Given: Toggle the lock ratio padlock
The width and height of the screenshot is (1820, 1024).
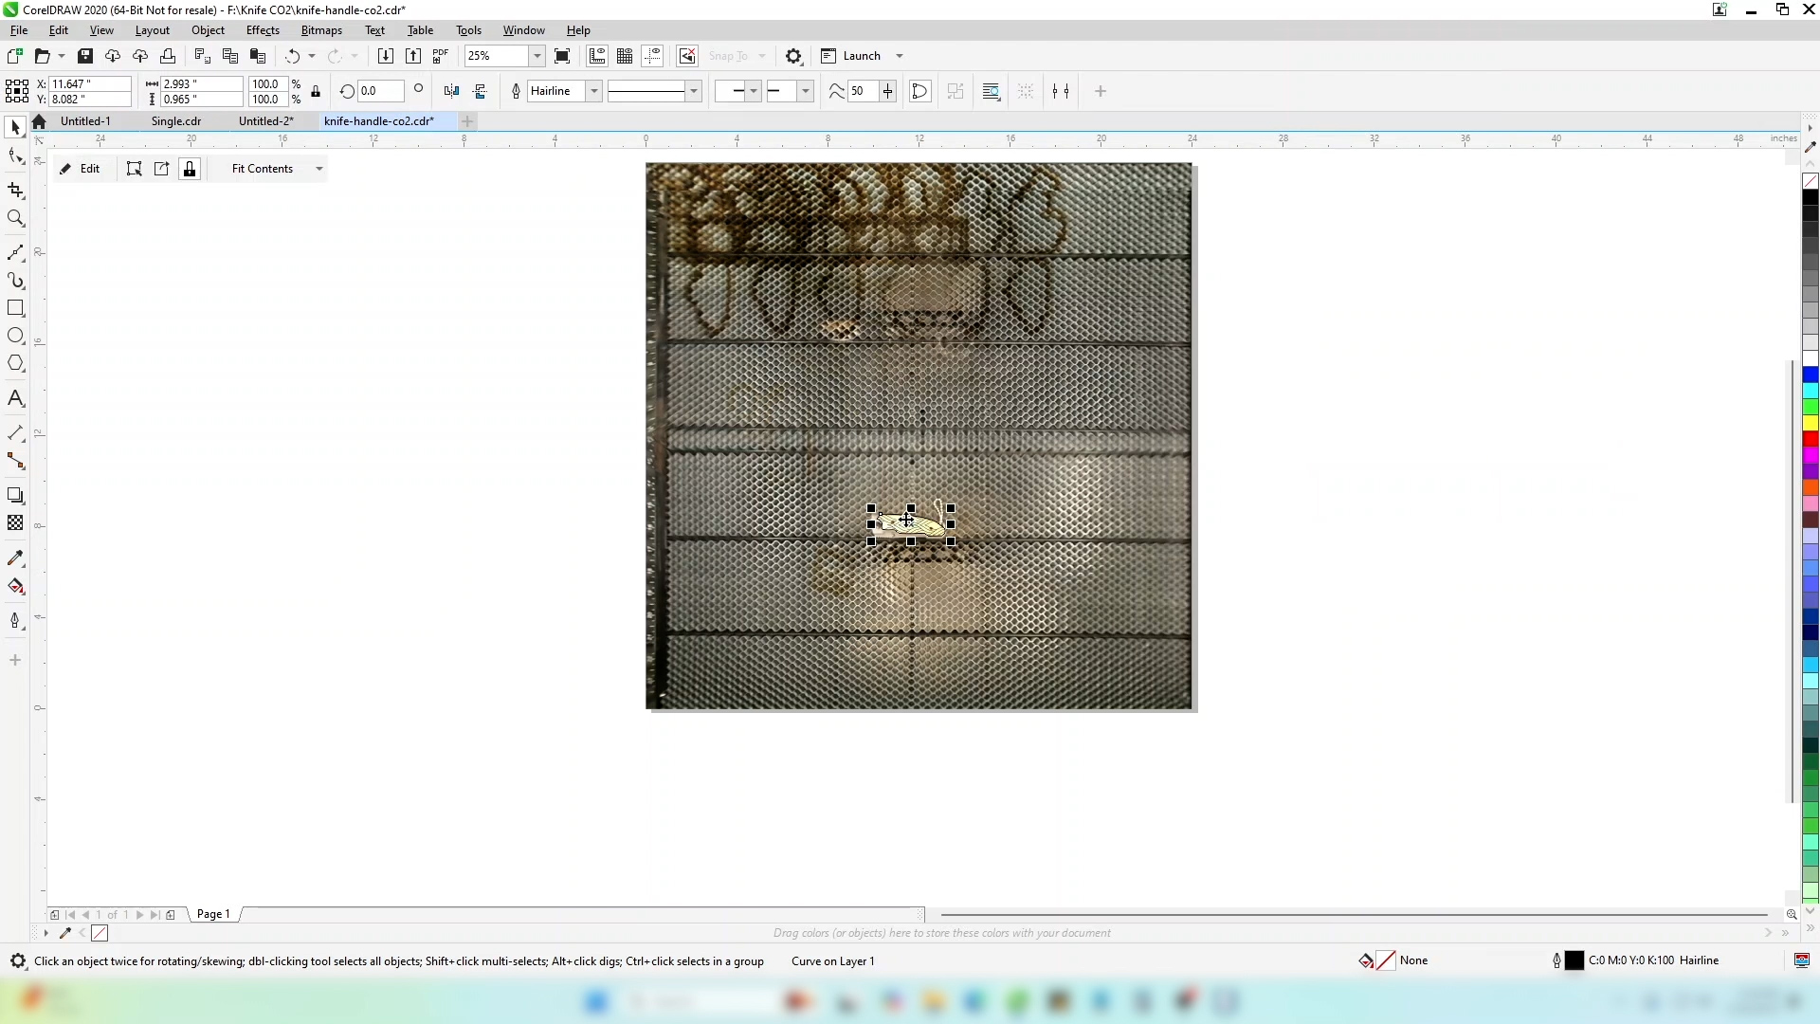Looking at the screenshot, I should click(316, 91).
